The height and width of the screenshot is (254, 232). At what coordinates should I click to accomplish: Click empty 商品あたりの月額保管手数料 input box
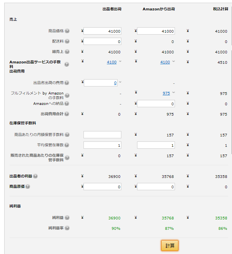pyautogui.click(x=102, y=134)
